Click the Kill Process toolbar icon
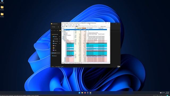This screenshot has width=170, height=96. point(74,26)
